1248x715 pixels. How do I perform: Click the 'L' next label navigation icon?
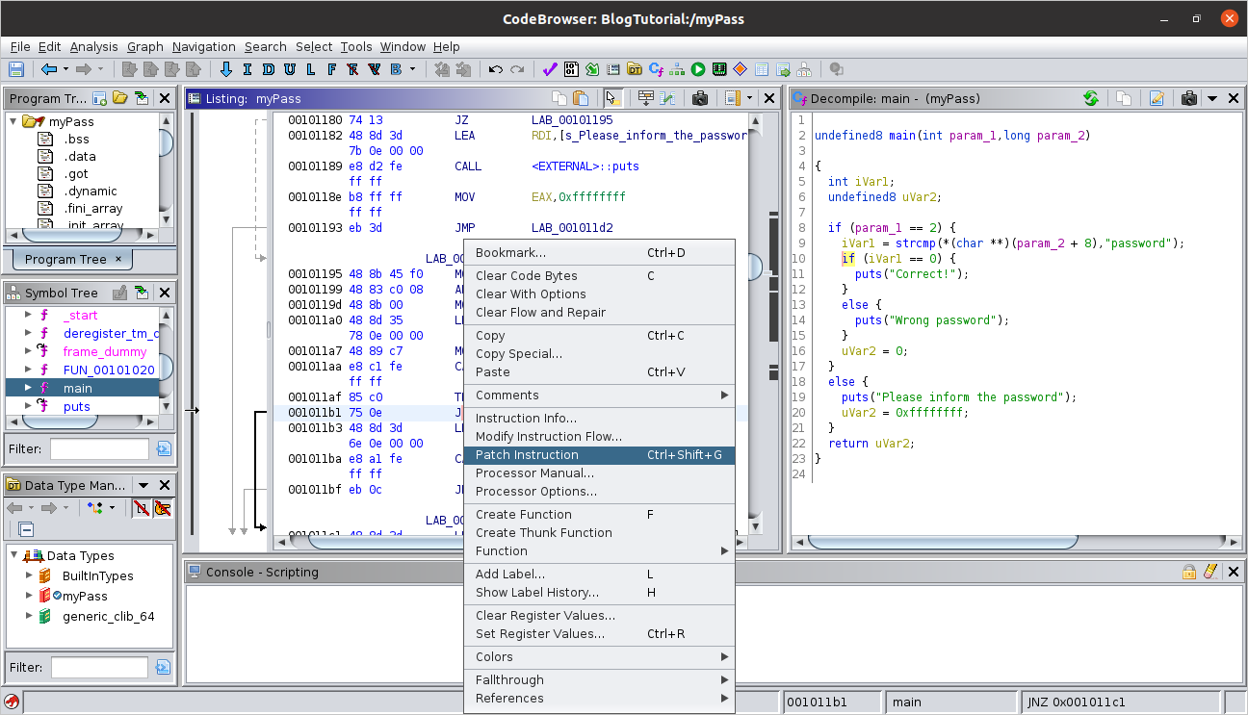310,69
